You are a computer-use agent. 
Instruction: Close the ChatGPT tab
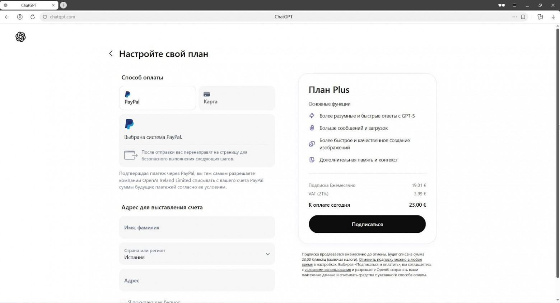click(x=53, y=5)
